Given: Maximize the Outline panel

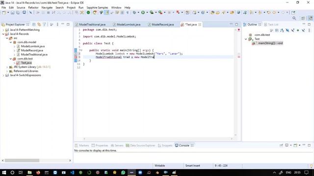Looking at the screenshot, I should coord(309,24).
